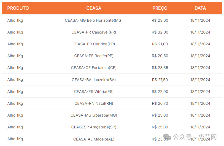Click the WeChat watermark icon
This screenshot has height=146, width=224.
[167, 137]
